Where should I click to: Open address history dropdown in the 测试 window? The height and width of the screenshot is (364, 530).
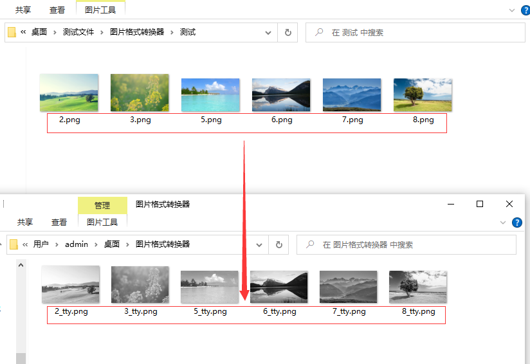268,33
